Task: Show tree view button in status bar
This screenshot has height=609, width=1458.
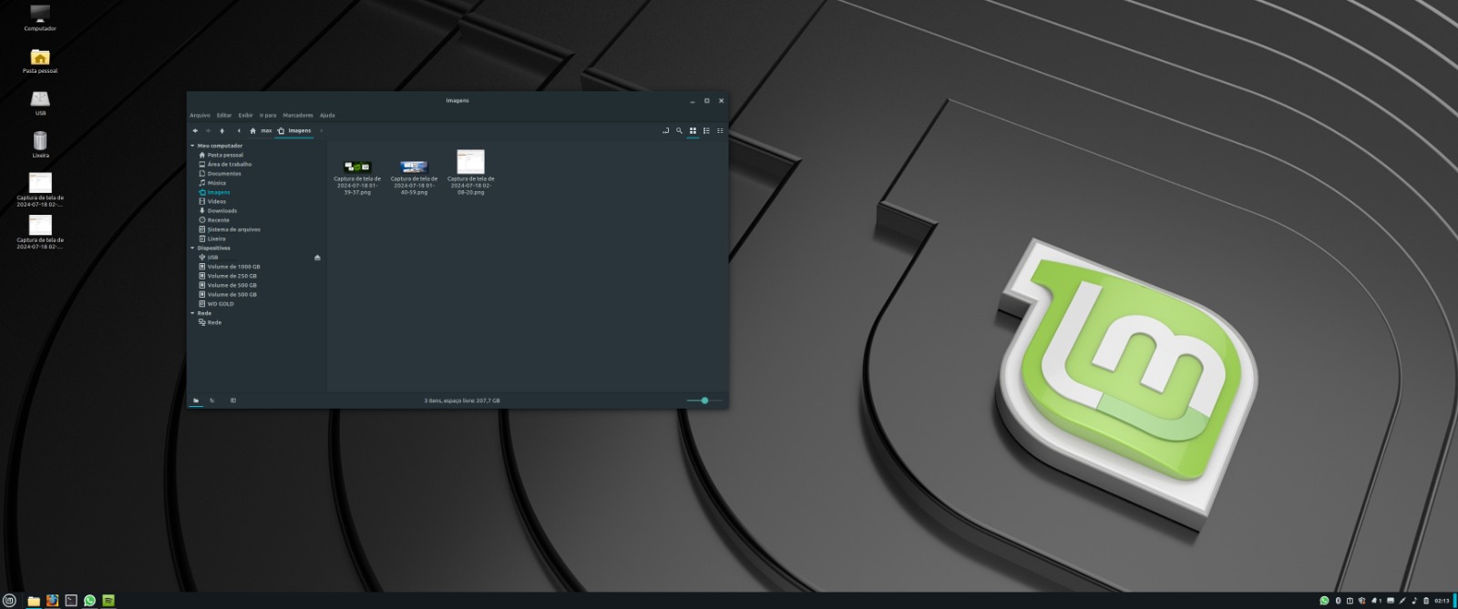Action: click(212, 401)
